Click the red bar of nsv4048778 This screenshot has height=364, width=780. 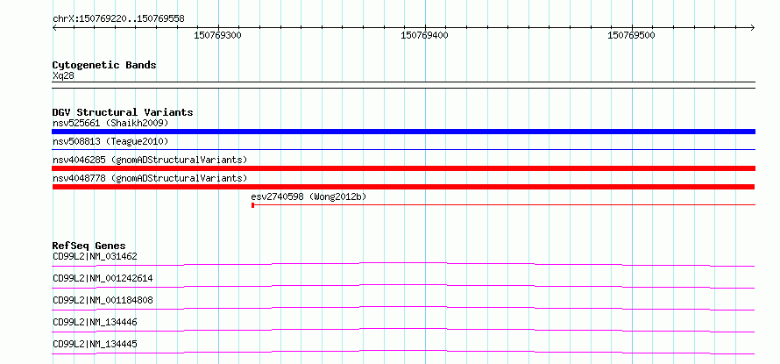403,187
